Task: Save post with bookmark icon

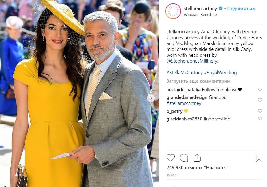Action: click(259, 158)
